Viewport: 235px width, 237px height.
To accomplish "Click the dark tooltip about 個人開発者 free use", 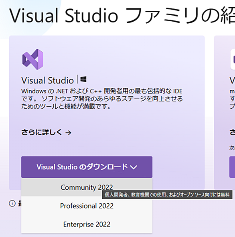I will (x=167, y=194).
